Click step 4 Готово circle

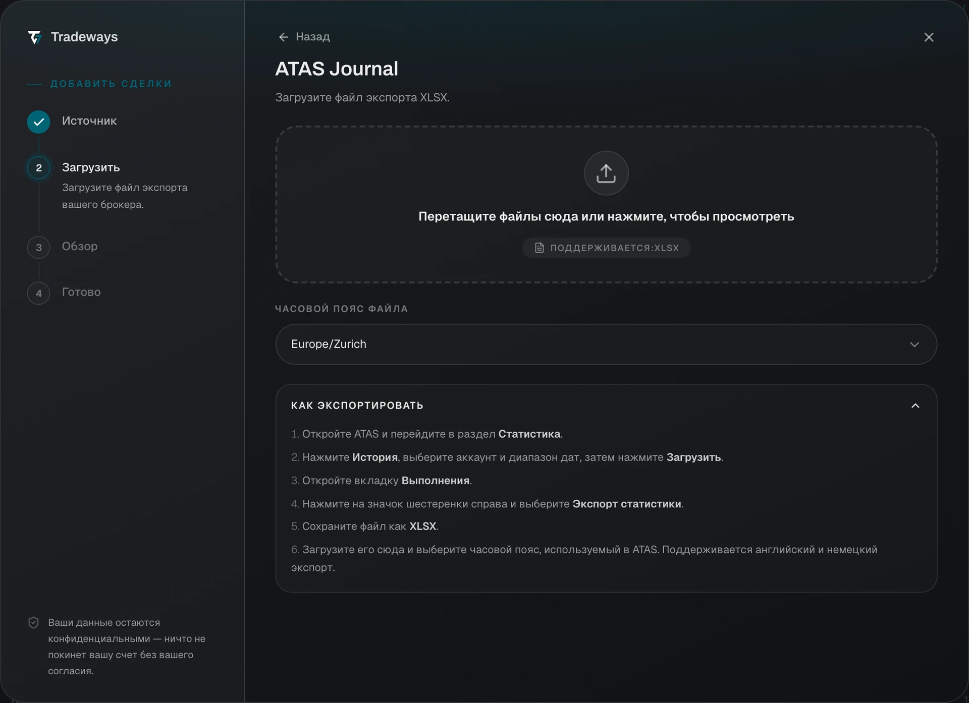(x=38, y=293)
